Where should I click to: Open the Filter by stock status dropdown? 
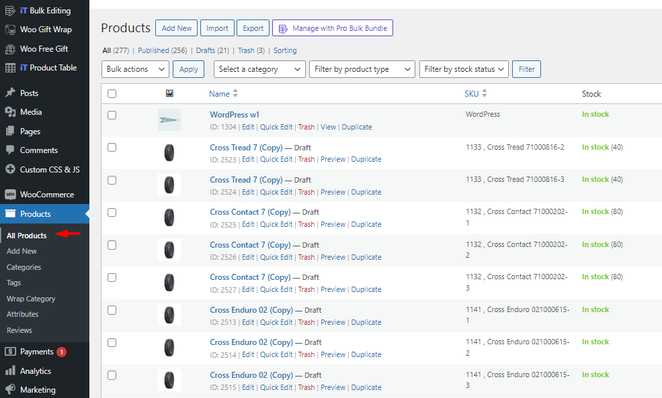point(464,69)
